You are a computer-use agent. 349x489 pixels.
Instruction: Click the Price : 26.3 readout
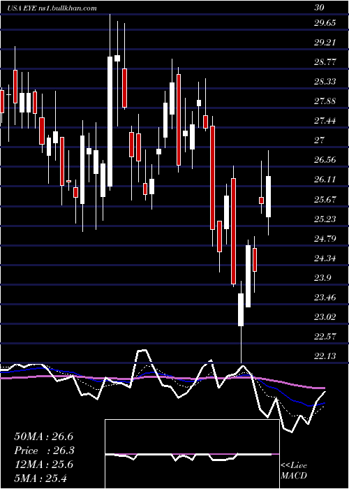pyautogui.click(x=45, y=451)
